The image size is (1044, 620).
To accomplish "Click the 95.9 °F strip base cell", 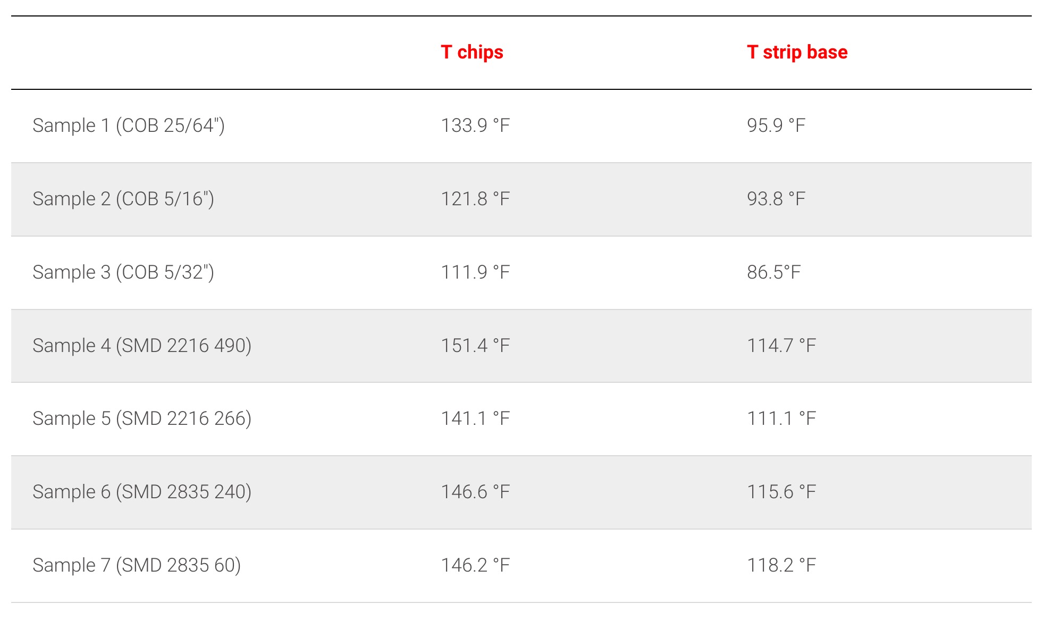I will point(776,125).
